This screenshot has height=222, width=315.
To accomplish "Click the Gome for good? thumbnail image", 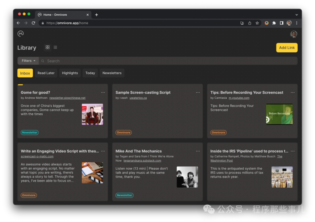I will [x=92, y=114].
